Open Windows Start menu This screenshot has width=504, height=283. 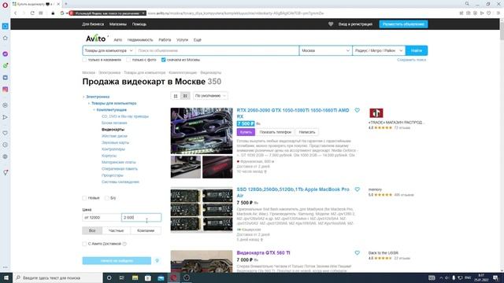point(6,277)
